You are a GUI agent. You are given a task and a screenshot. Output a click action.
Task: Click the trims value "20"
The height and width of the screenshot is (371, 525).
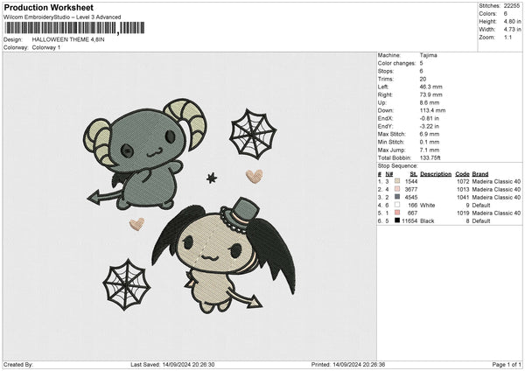(x=423, y=79)
